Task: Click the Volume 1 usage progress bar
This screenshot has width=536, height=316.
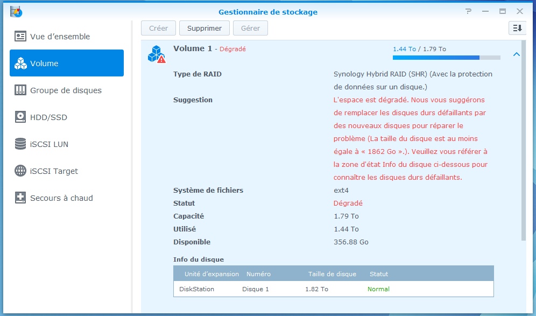Action: [x=447, y=58]
